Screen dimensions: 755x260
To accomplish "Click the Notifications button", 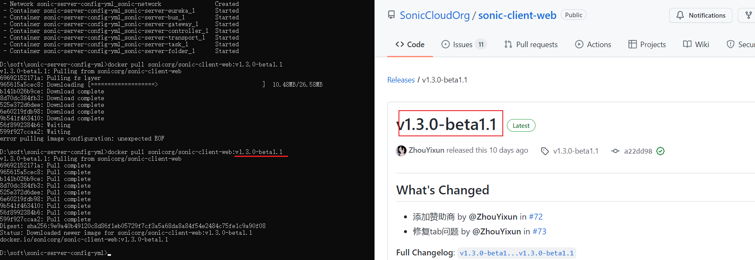I will (x=701, y=15).
